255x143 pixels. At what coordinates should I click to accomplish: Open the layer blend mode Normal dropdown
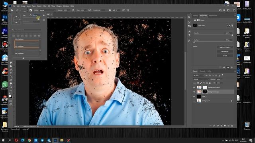201,79
